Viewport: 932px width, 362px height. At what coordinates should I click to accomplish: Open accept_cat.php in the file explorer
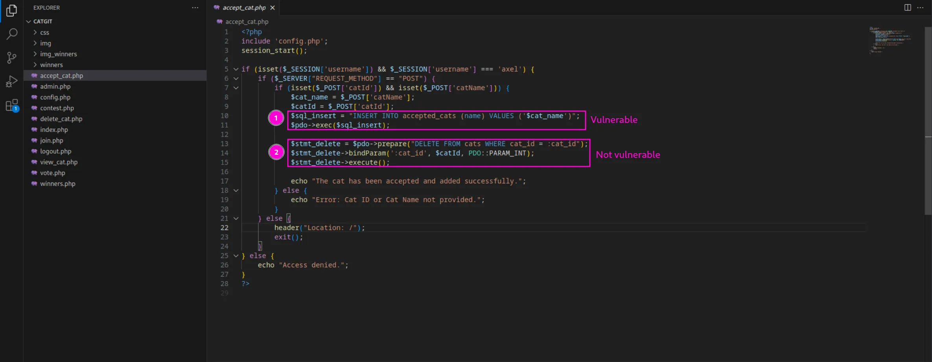tap(115, 75)
